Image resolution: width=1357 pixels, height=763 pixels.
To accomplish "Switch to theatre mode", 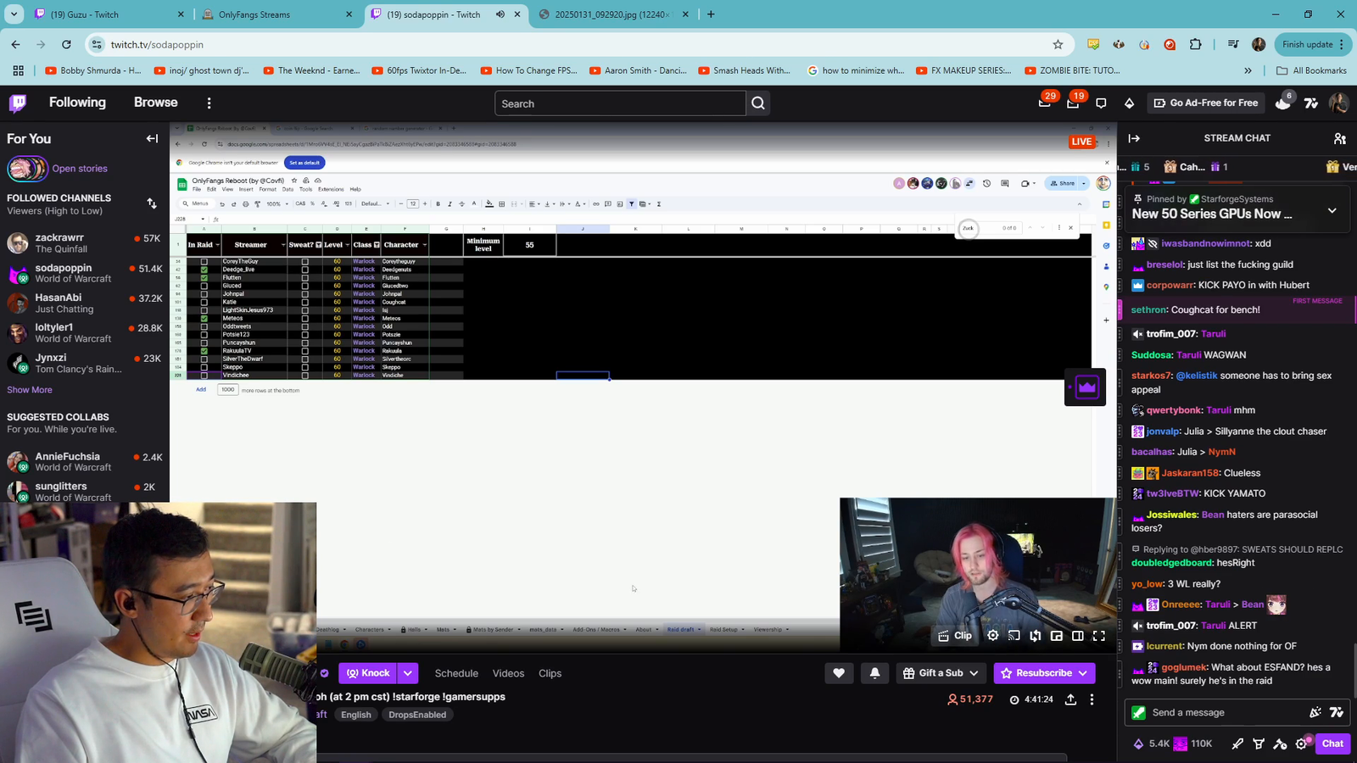I will [1078, 635].
